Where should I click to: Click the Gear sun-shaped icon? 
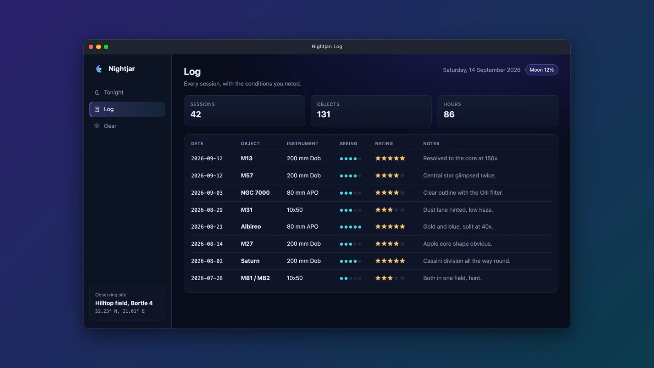[97, 126]
